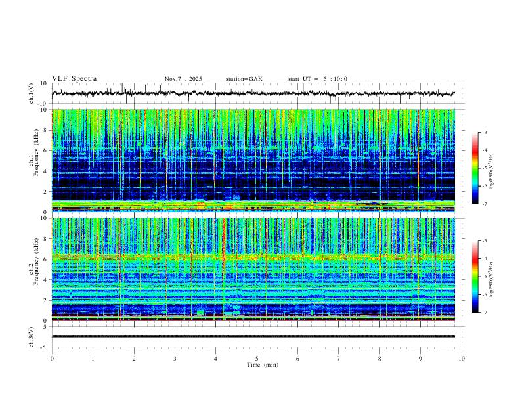Click time axis tick label "9"
The image size is (520, 402).
(x=420, y=359)
